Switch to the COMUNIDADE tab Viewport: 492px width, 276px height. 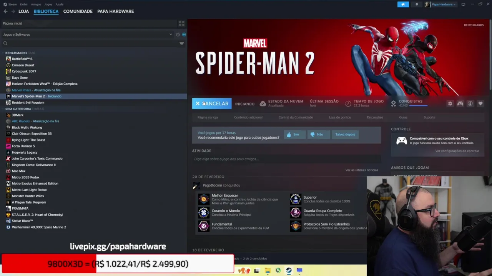tap(78, 11)
